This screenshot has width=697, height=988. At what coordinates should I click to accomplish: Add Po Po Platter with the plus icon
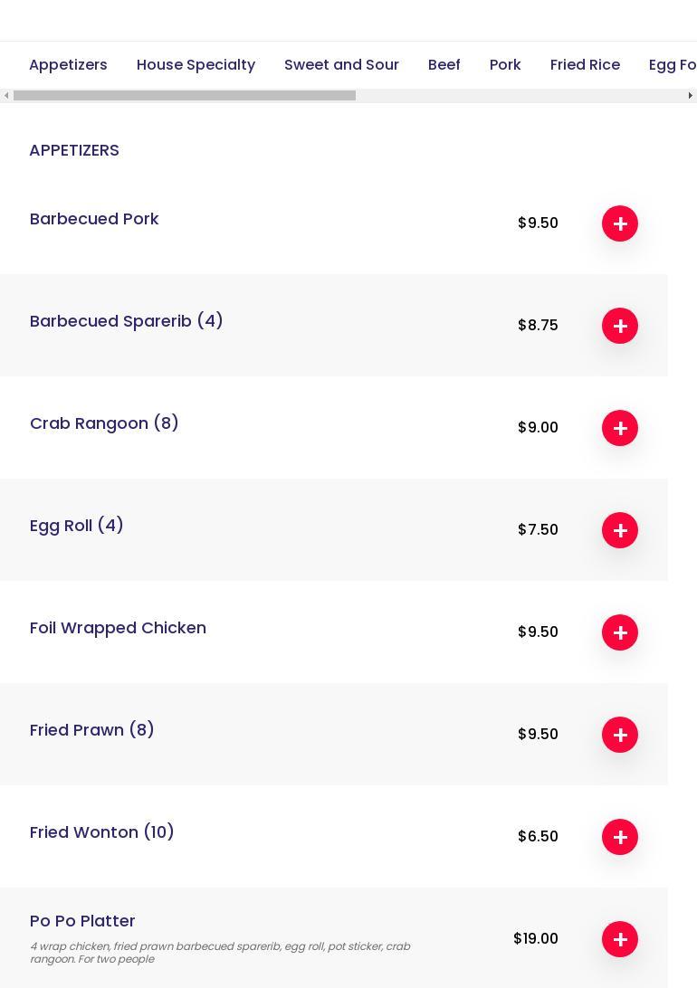[x=620, y=939]
